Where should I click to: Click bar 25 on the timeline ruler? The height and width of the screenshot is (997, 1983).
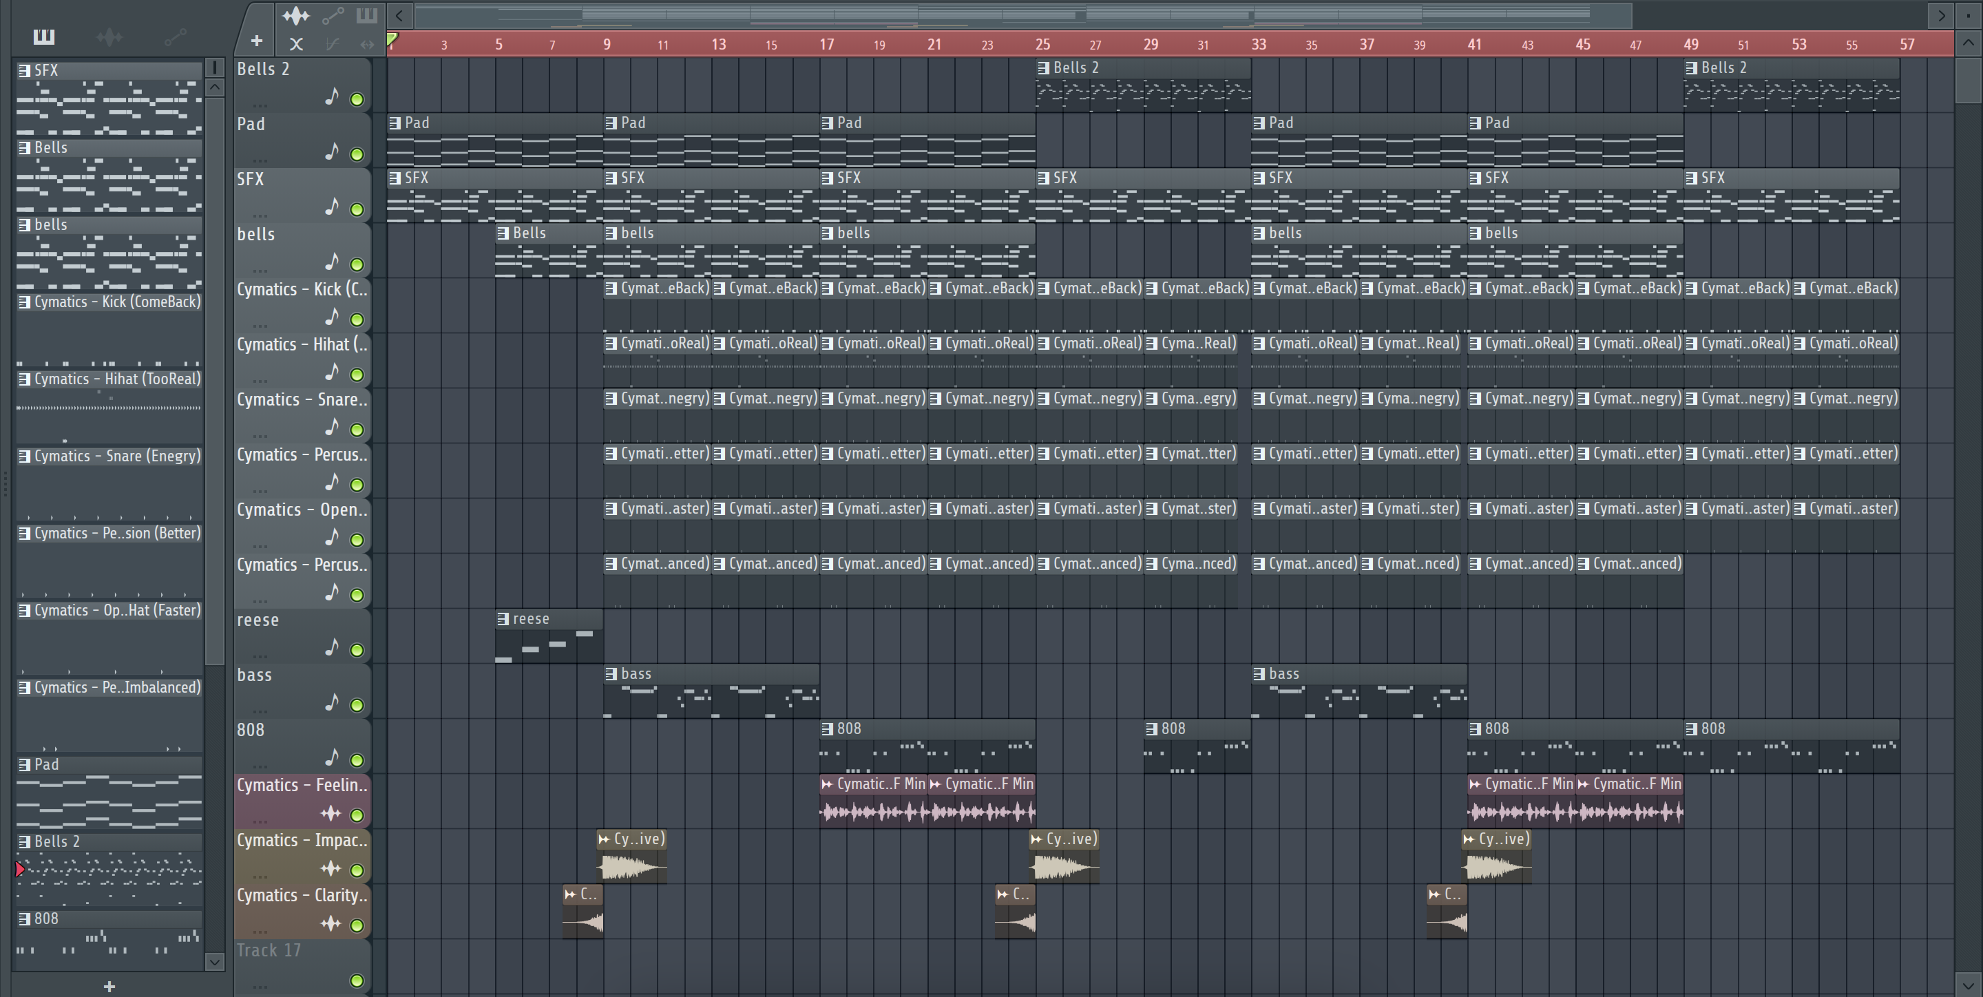(1042, 45)
